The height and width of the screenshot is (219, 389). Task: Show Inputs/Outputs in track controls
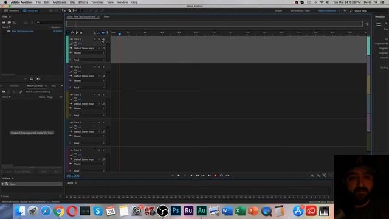tap(68, 32)
